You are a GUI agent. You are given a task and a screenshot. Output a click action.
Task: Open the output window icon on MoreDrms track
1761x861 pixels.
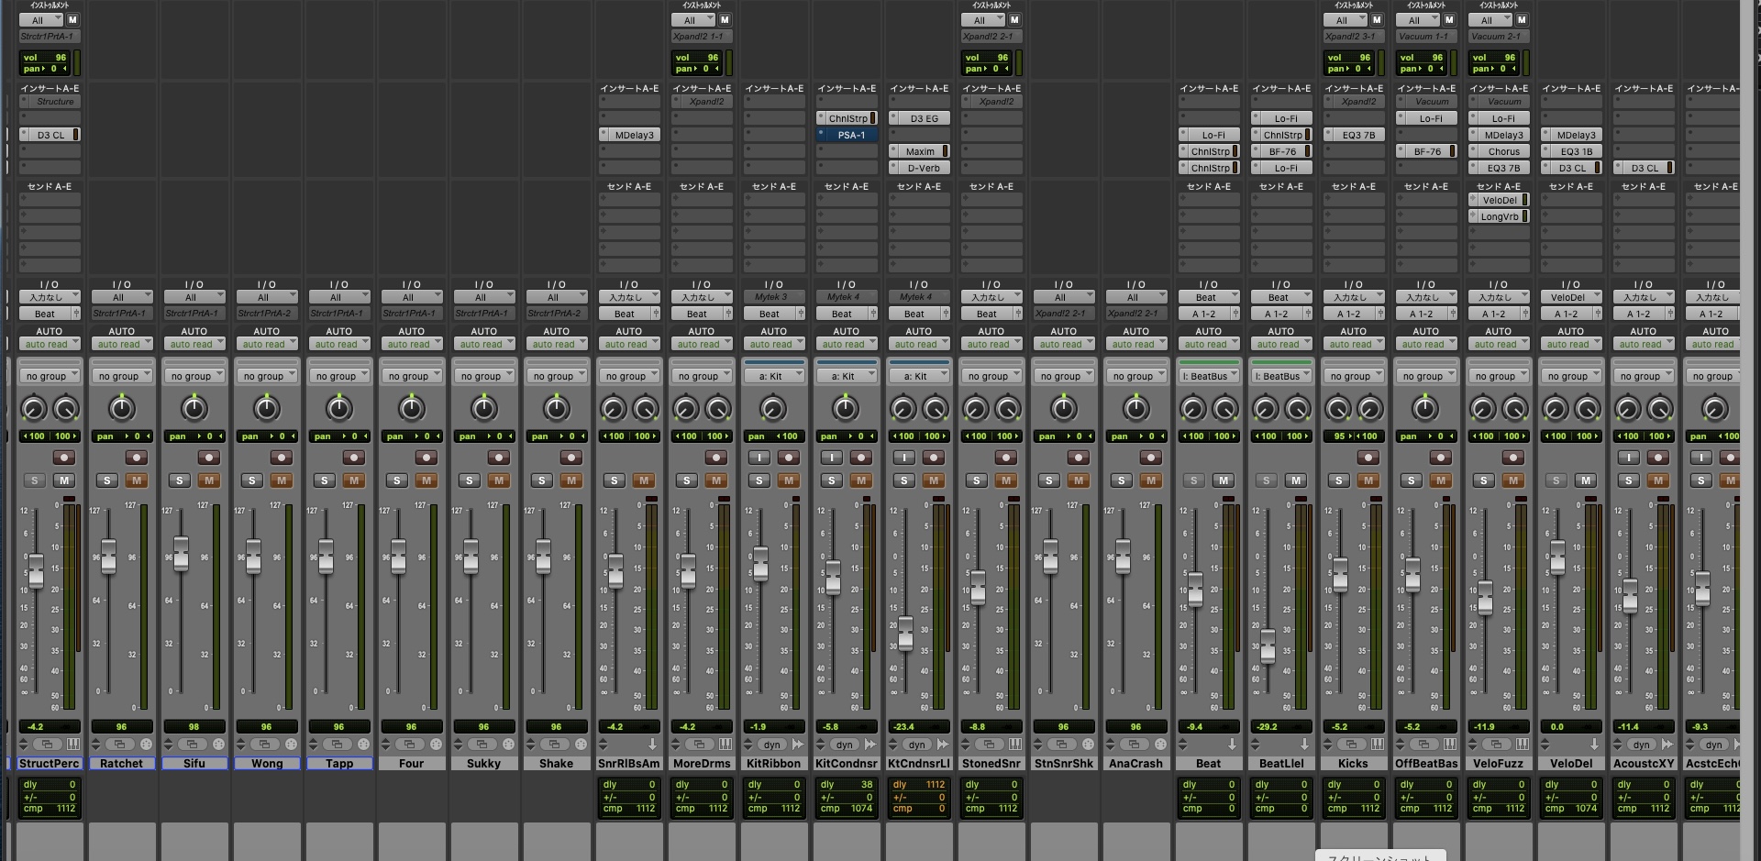click(x=700, y=745)
